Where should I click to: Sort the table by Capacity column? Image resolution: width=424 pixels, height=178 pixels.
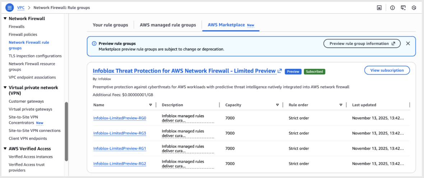pos(277,105)
